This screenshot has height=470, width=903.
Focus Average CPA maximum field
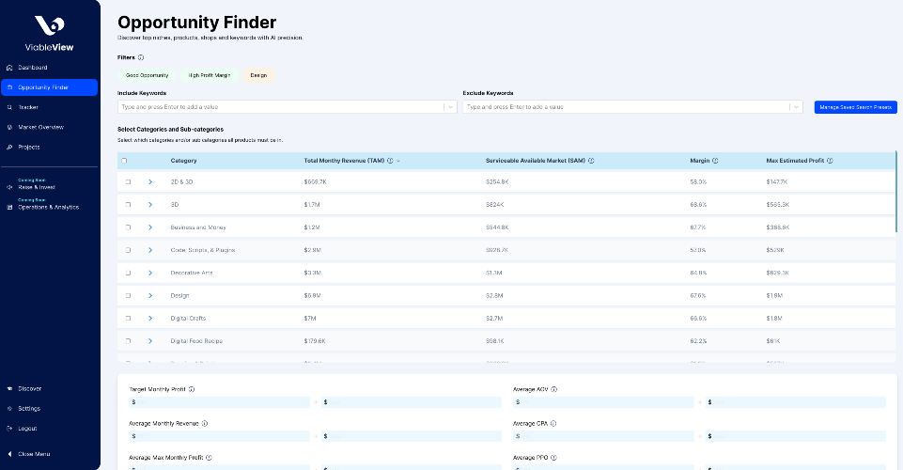tap(795, 436)
